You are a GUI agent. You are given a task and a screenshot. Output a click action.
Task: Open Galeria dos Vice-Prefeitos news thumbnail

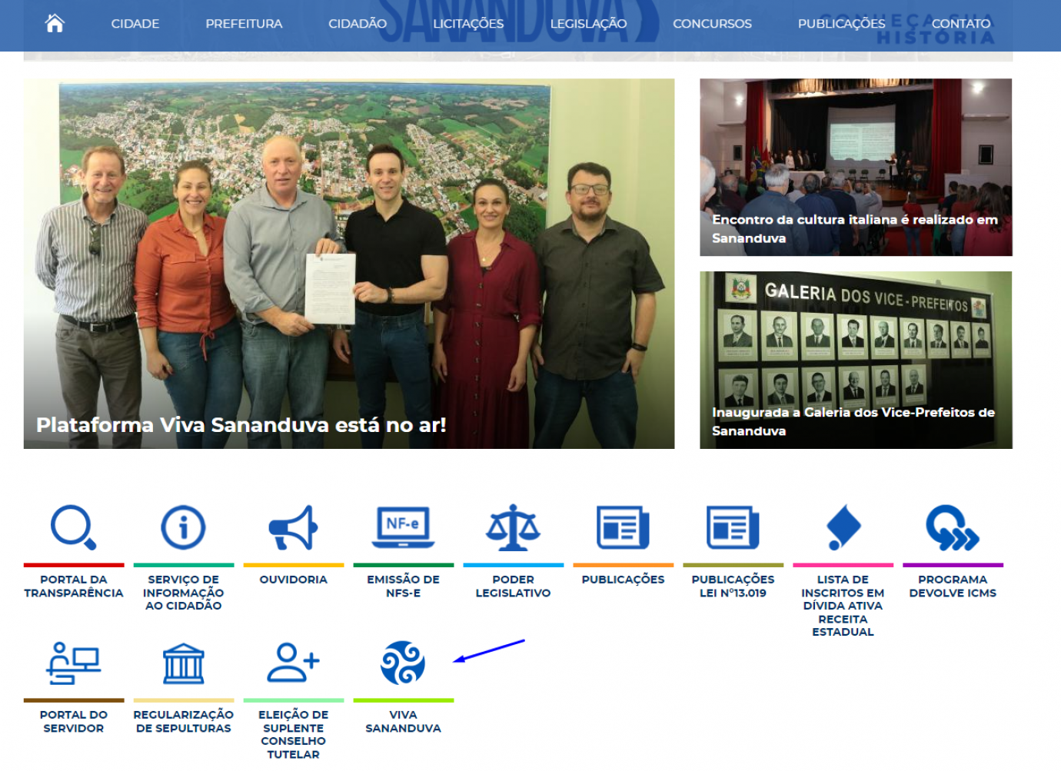[x=856, y=360]
